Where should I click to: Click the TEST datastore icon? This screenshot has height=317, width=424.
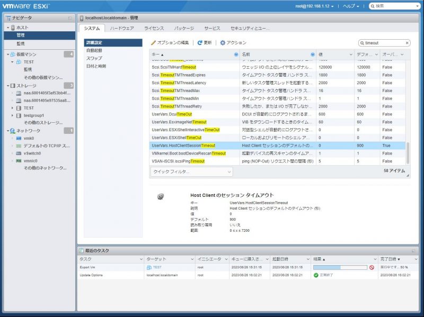19,108
